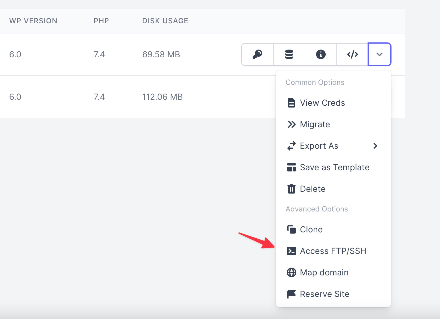The image size is (440, 319).
Task: Click the flag icon beside Reserve Site
Action: (x=292, y=294)
